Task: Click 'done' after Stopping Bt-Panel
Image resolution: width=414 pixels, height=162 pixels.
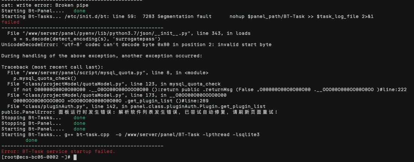Action: 80,123
